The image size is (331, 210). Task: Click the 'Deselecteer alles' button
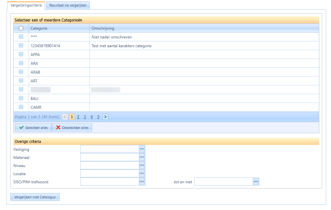(x=72, y=128)
